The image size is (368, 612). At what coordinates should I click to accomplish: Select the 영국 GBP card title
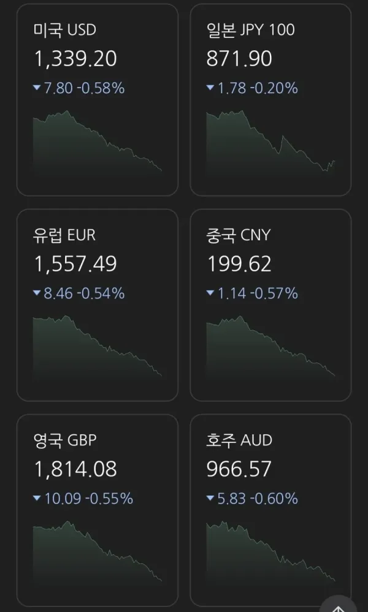click(x=65, y=440)
